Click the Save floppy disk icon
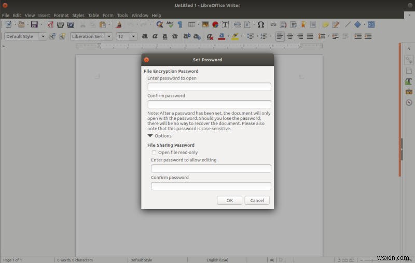 (x=34, y=24)
